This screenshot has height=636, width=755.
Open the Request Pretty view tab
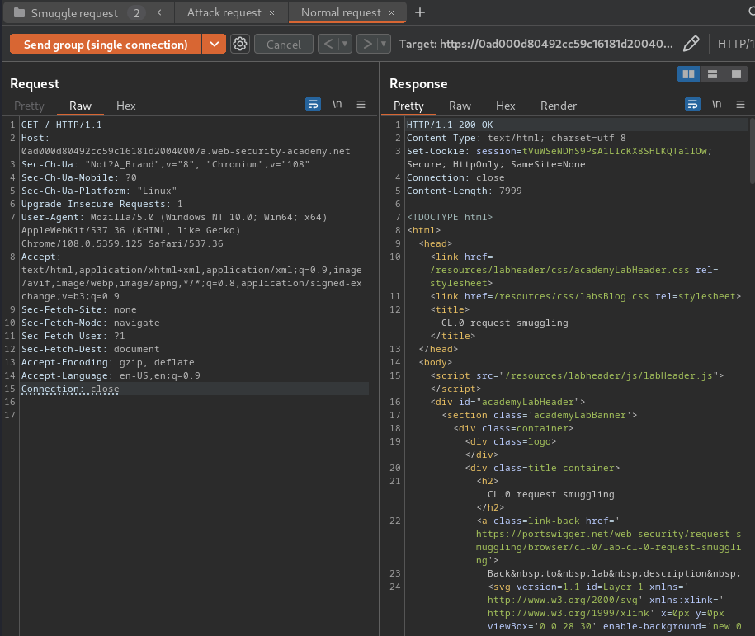coord(29,106)
